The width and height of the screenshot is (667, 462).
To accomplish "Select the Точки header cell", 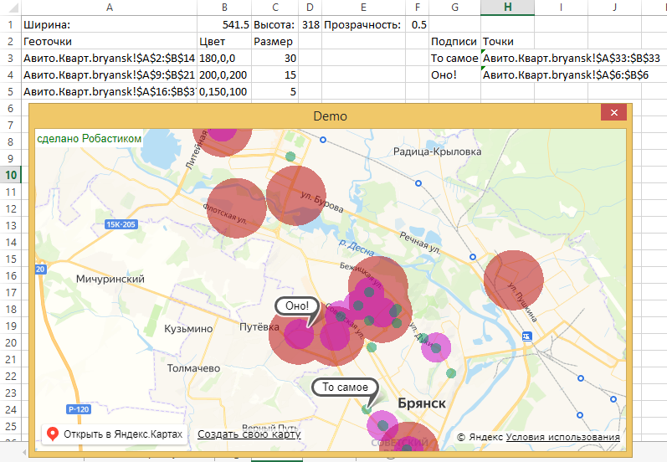I will [x=507, y=41].
